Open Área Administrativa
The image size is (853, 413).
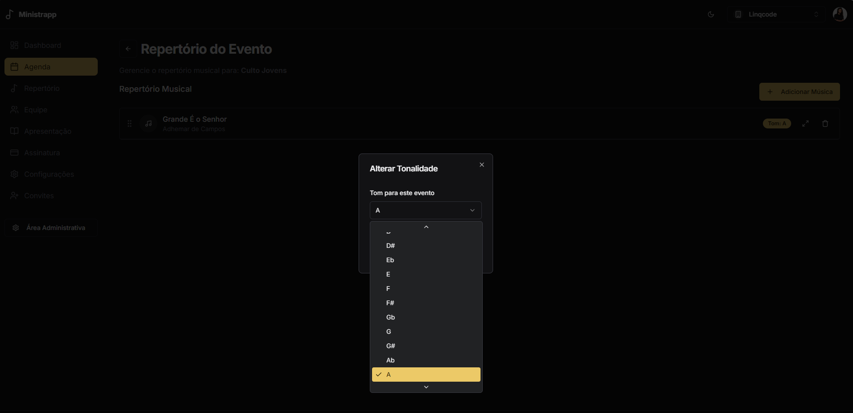[51, 228]
